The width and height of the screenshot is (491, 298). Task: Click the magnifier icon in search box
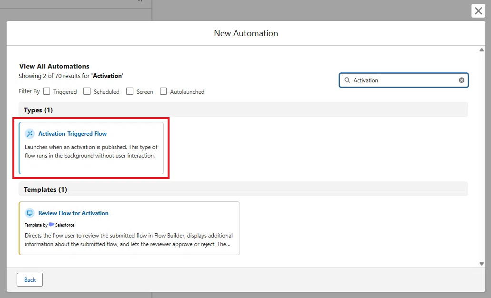(347, 80)
